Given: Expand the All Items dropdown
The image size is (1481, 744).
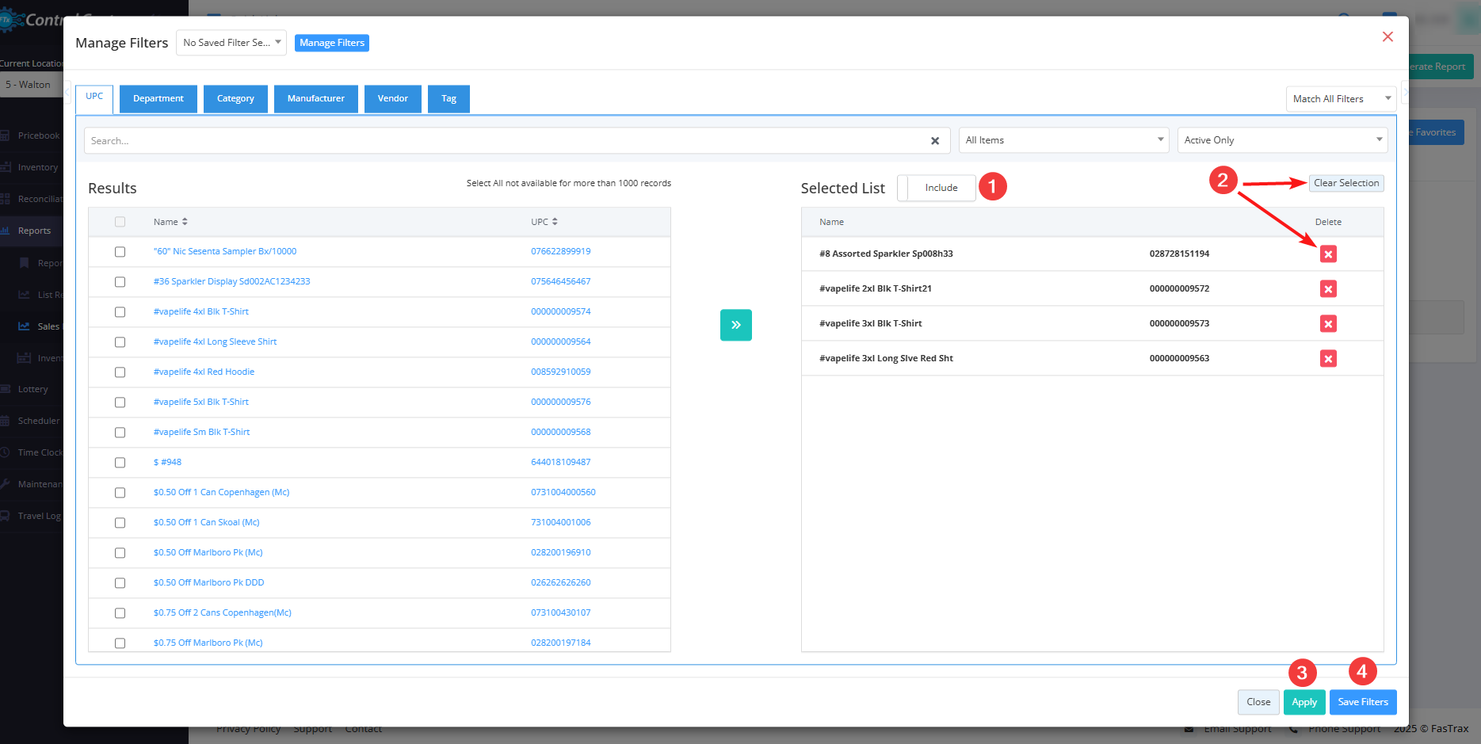Looking at the screenshot, I should point(1063,140).
